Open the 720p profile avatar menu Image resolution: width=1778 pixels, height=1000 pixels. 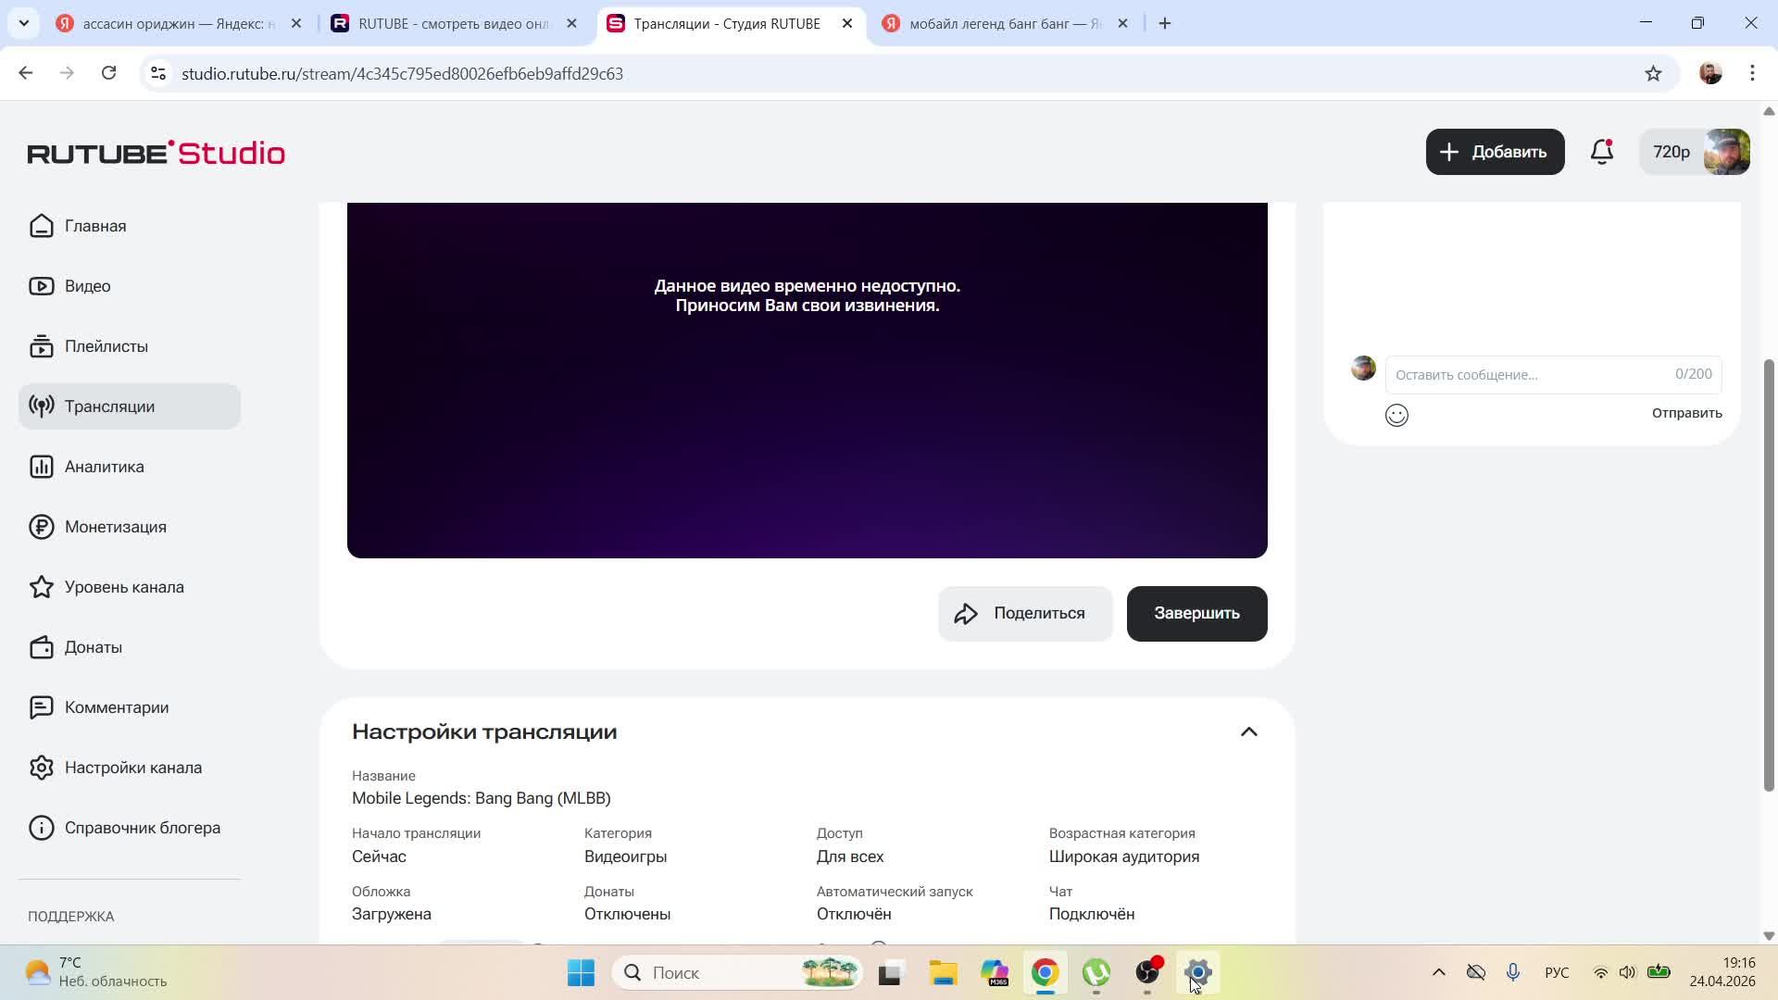click(1725, 152)
